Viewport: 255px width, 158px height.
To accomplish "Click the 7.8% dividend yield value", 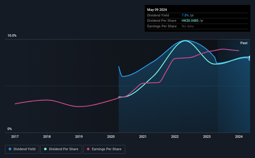I will pos(185,15).
